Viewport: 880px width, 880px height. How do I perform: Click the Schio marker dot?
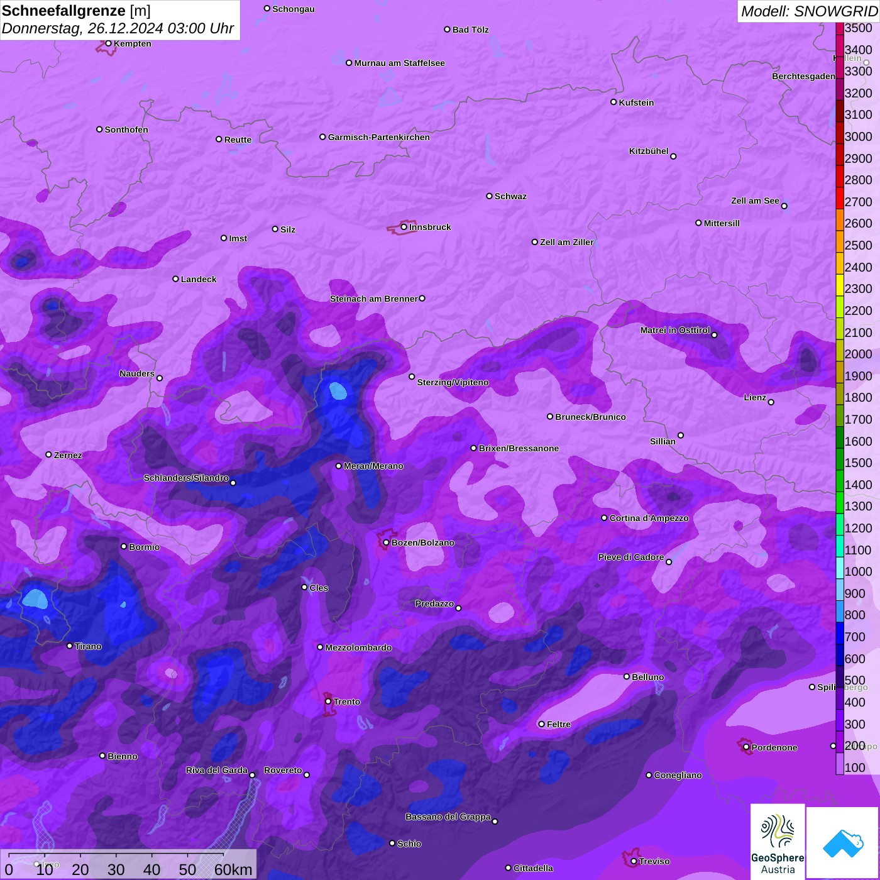pyautogui.click(x=392, y=843)
